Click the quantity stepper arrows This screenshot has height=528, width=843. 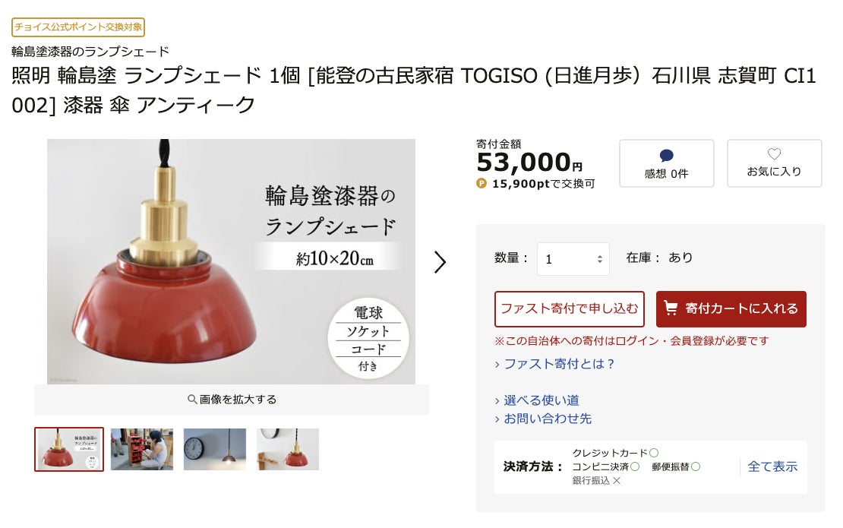coord(599,259)
